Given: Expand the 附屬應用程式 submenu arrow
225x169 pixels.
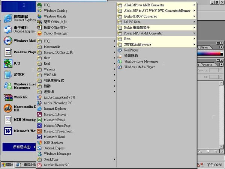Looking at the screenshot, I should tap(114, 80).
